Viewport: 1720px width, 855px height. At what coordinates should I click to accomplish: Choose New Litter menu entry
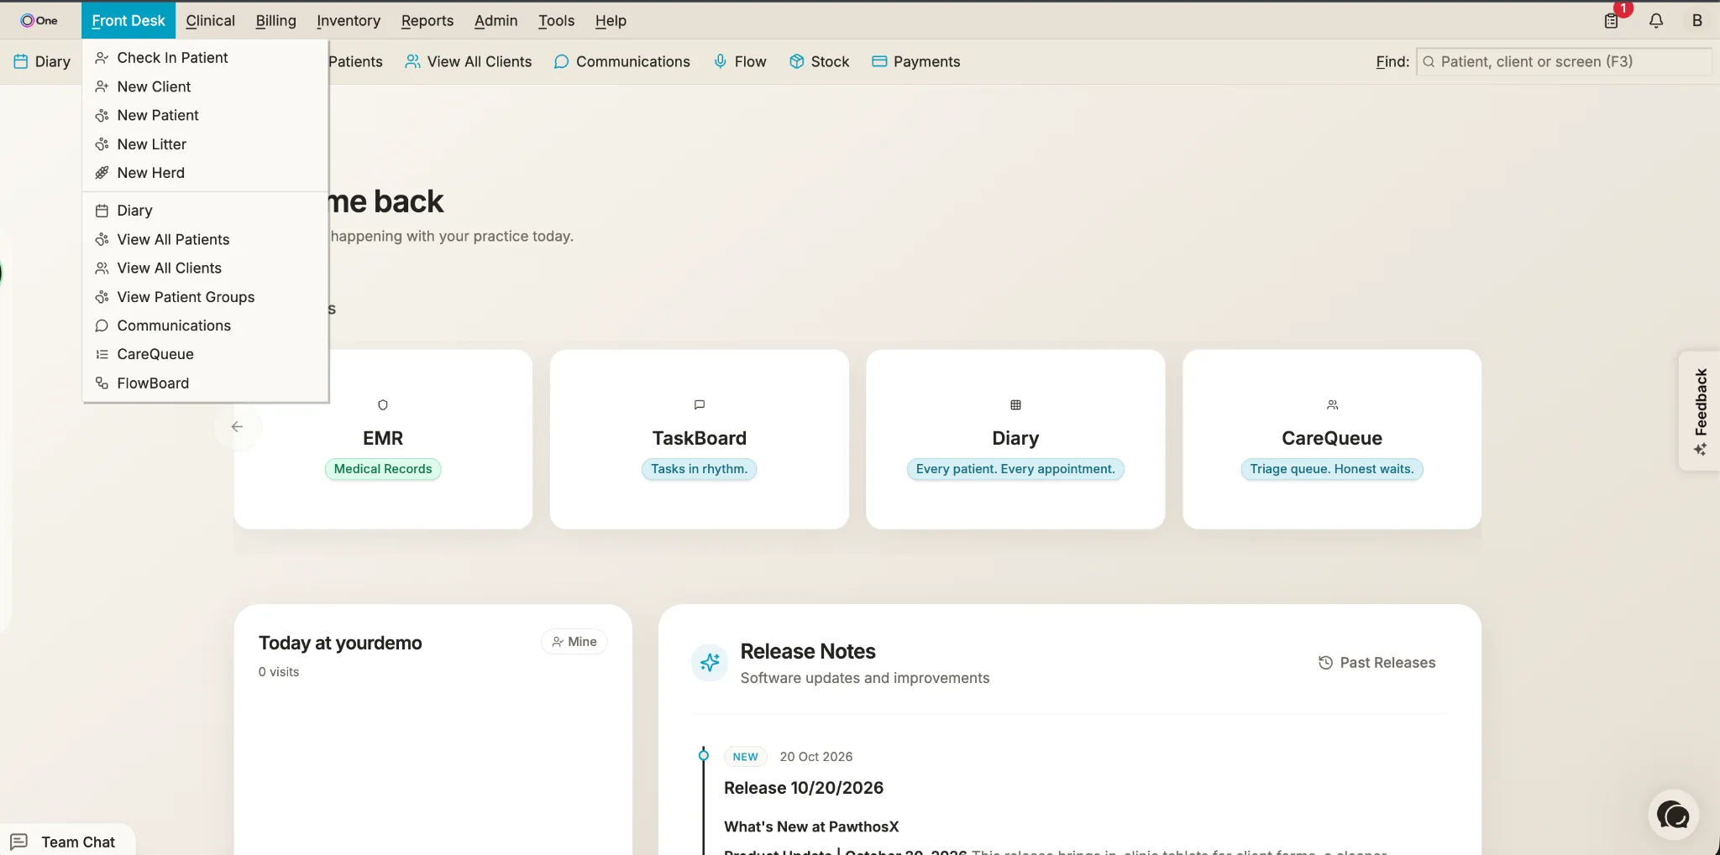[205, 144]
